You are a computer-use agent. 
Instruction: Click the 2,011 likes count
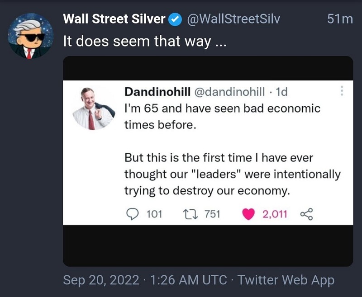pyautogui.click(x=275, y=214)
